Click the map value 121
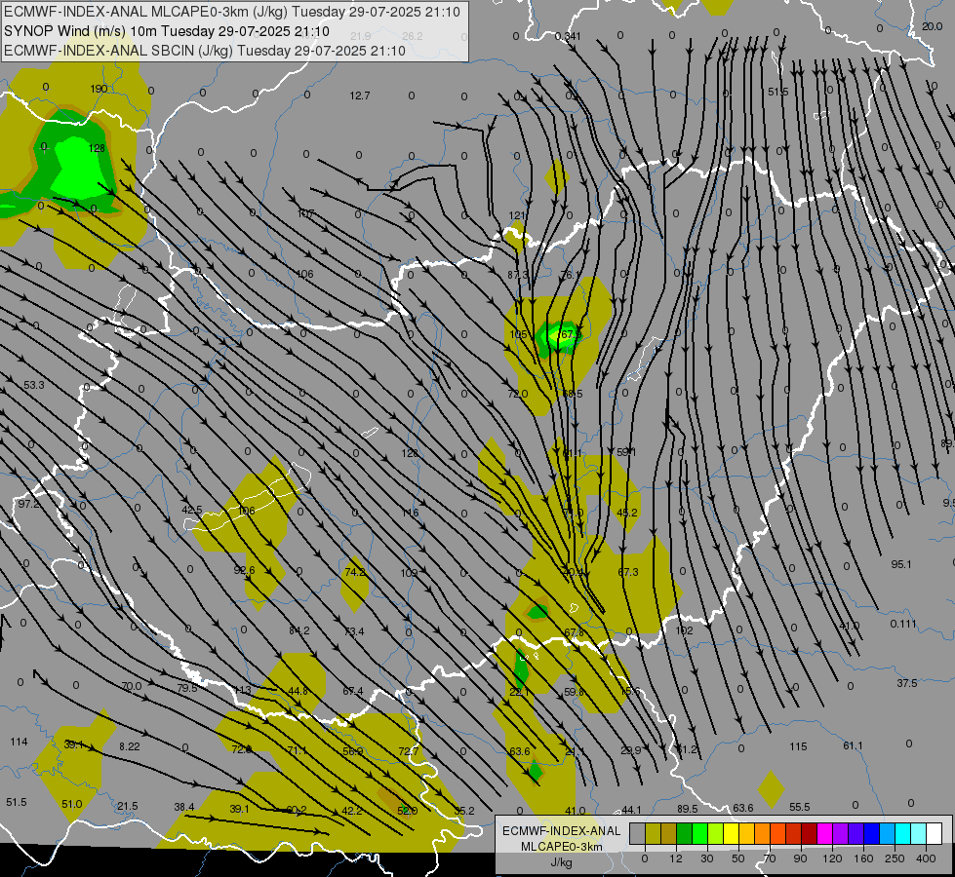Viewport: 955px width, 877px height. [516, 215]
